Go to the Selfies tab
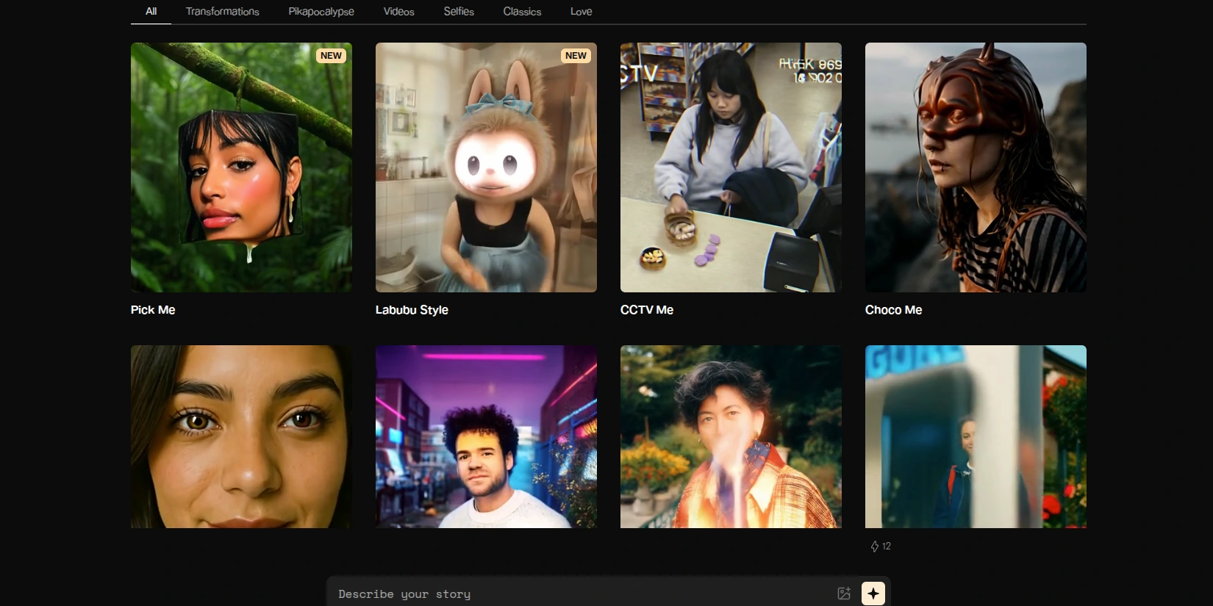Image resolution: width=1213 pixels, height=606 pixels. [459, 12]
